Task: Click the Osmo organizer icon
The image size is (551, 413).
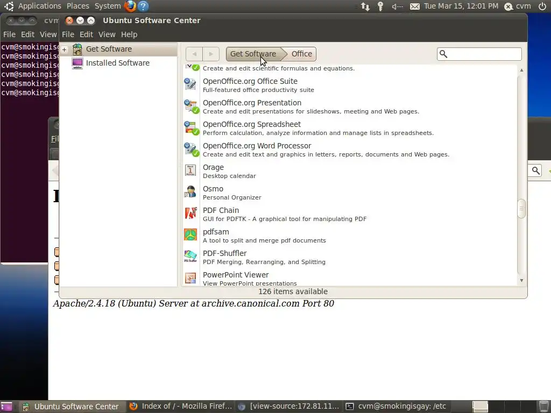Action: [190, 192]
